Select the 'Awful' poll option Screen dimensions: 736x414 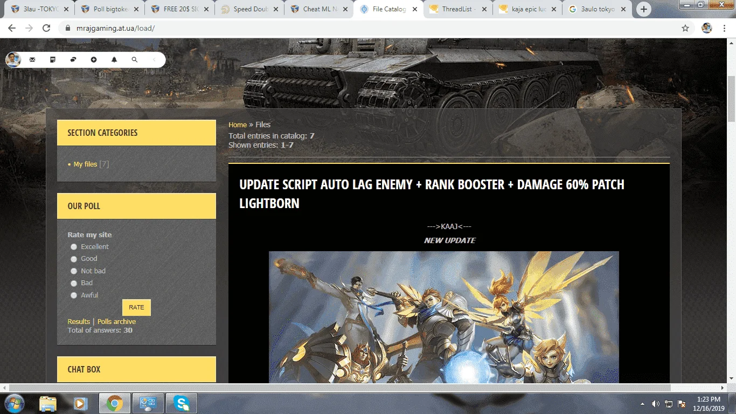pyautogui.click(x=74, y=295)
